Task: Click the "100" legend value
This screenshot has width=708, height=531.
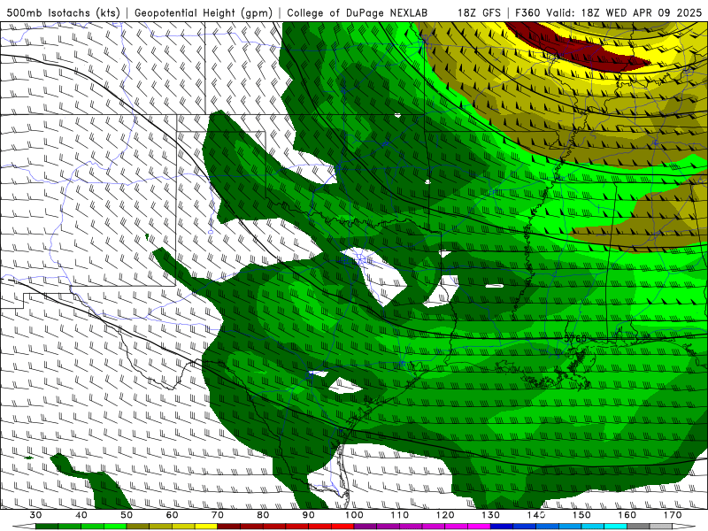Action: [354, 515]
